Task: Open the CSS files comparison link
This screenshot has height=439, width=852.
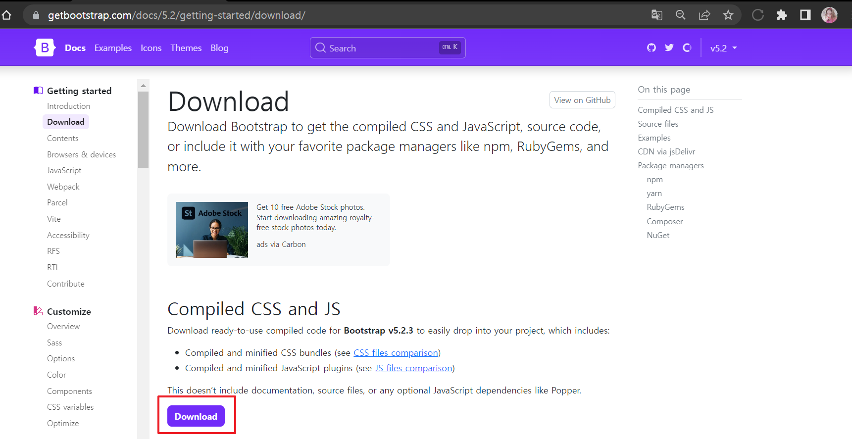Action: coord(396,353)
